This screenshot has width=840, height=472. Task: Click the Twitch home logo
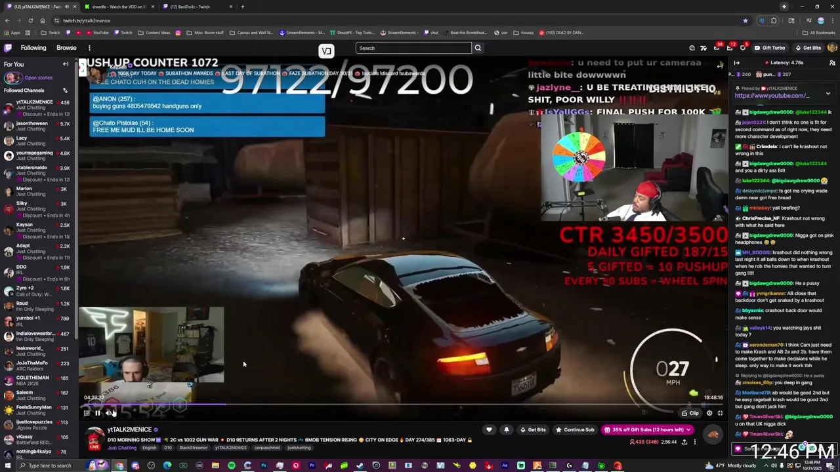[x=8, y=48]
